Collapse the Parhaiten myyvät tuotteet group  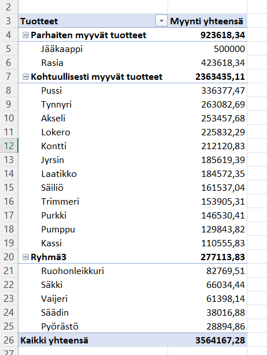click(x=26, y=35)
